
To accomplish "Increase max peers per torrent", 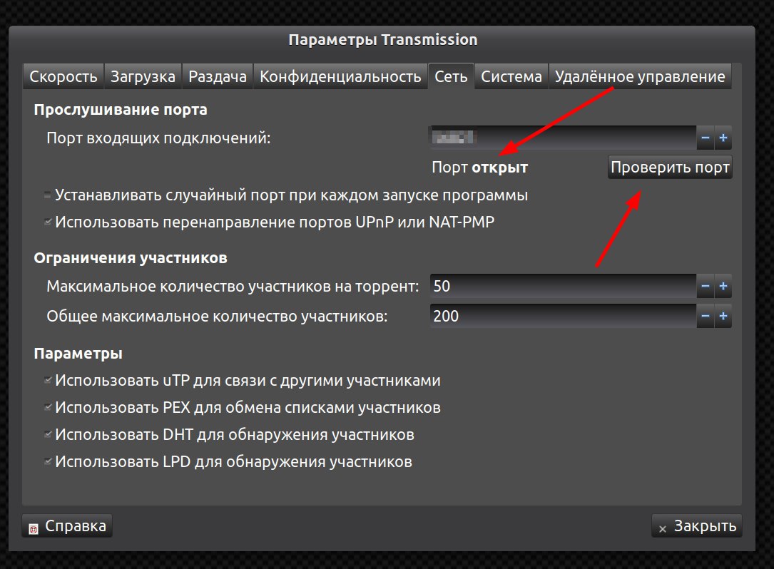I will 723,286.
